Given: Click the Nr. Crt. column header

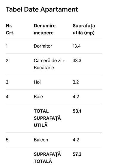Looking at the screenshot, I should click(x=10, y=29).
